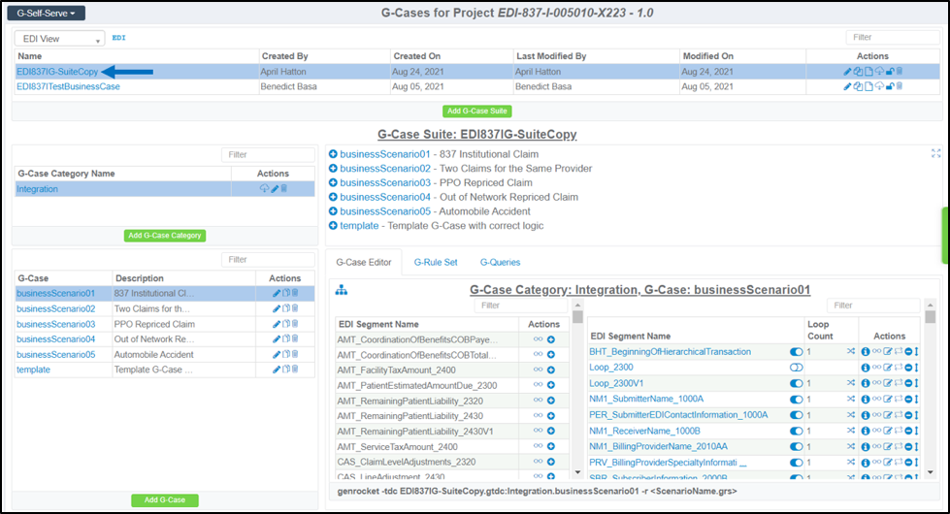Expand businessScenario04 with its plus icon
The height and width of the screenshot is (514, 950).
tap(333, 197)
